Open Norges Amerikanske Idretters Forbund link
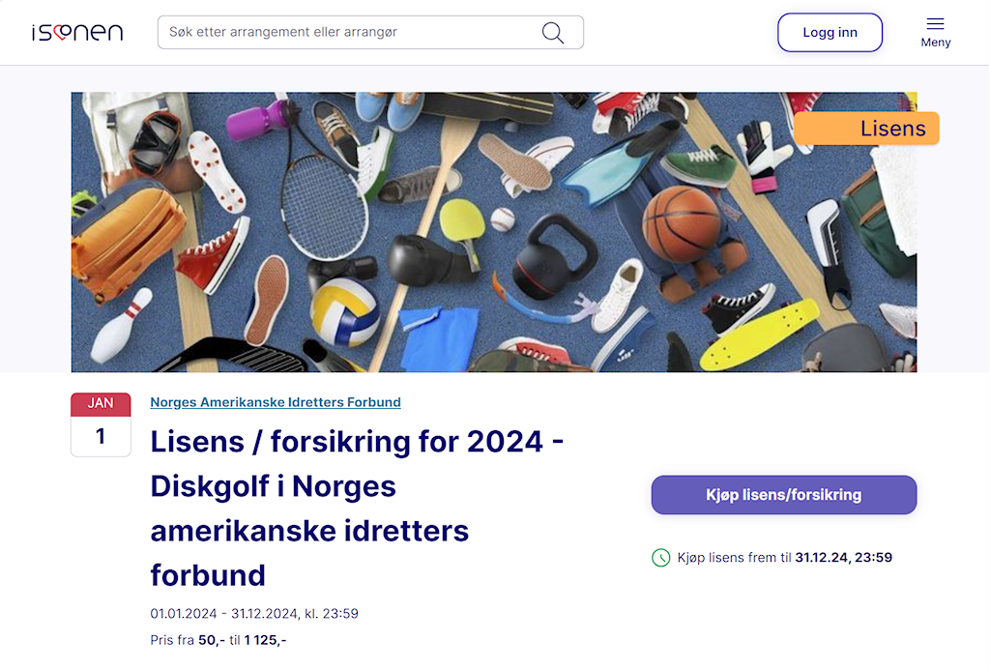 pos(276,402)
